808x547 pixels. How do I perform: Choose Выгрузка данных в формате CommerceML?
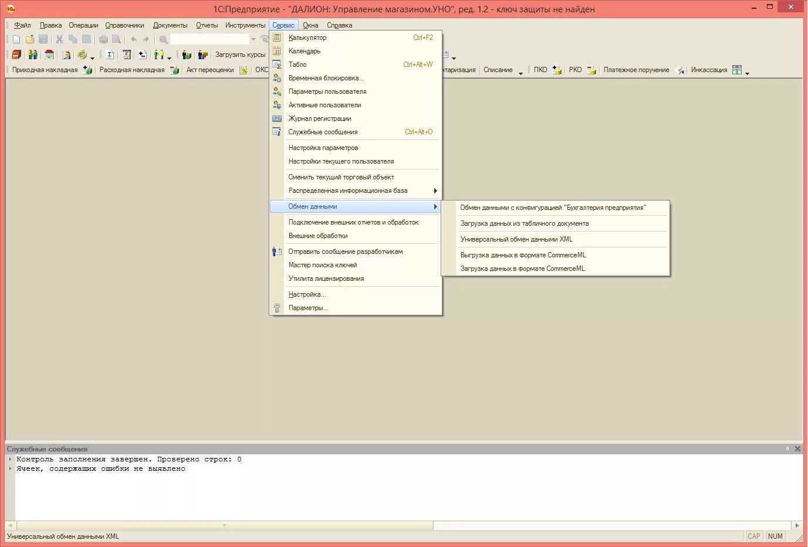coord(556,255)
